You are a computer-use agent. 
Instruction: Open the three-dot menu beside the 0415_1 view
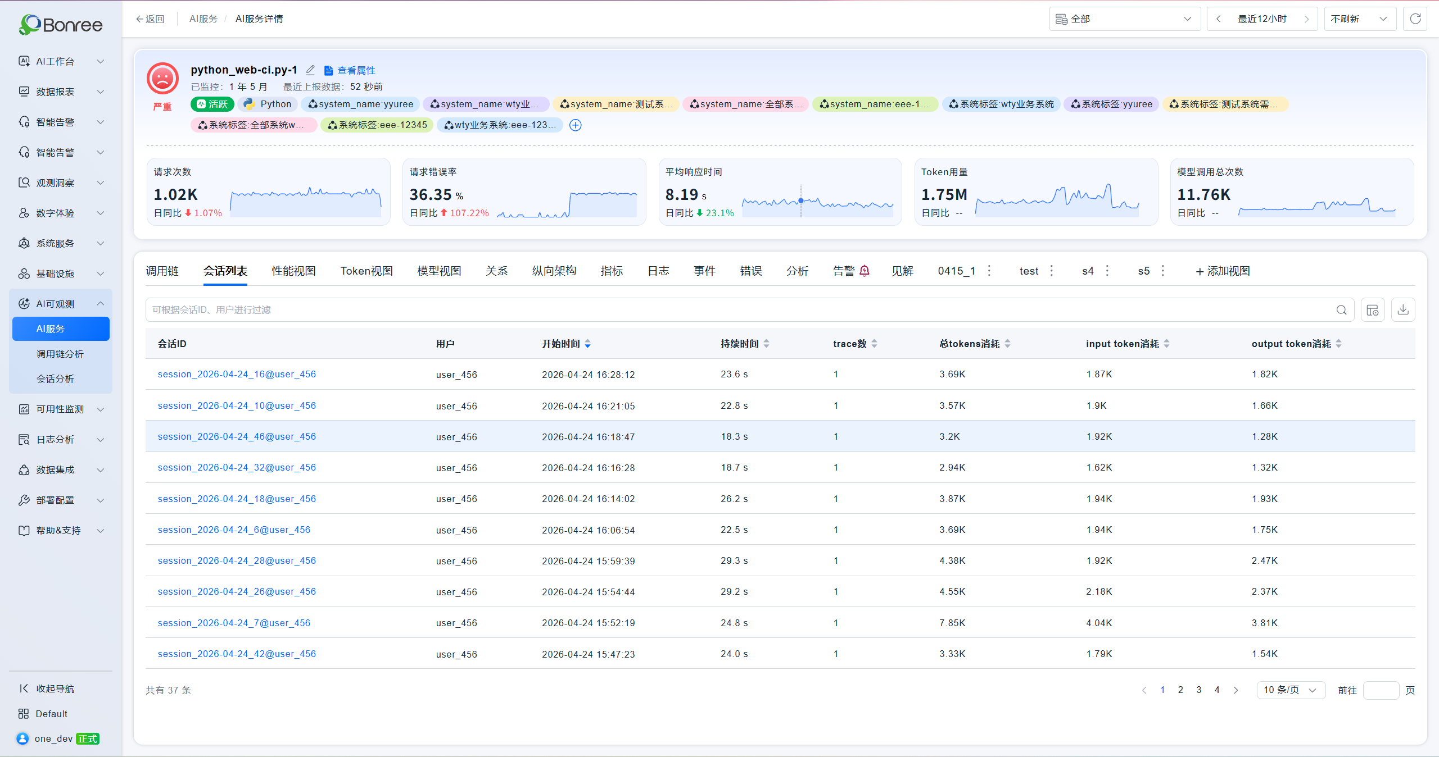(989, 271)
